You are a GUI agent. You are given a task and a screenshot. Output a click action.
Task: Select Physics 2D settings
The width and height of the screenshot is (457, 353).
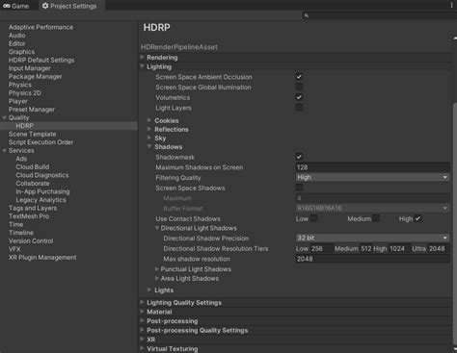coord(25,93)
